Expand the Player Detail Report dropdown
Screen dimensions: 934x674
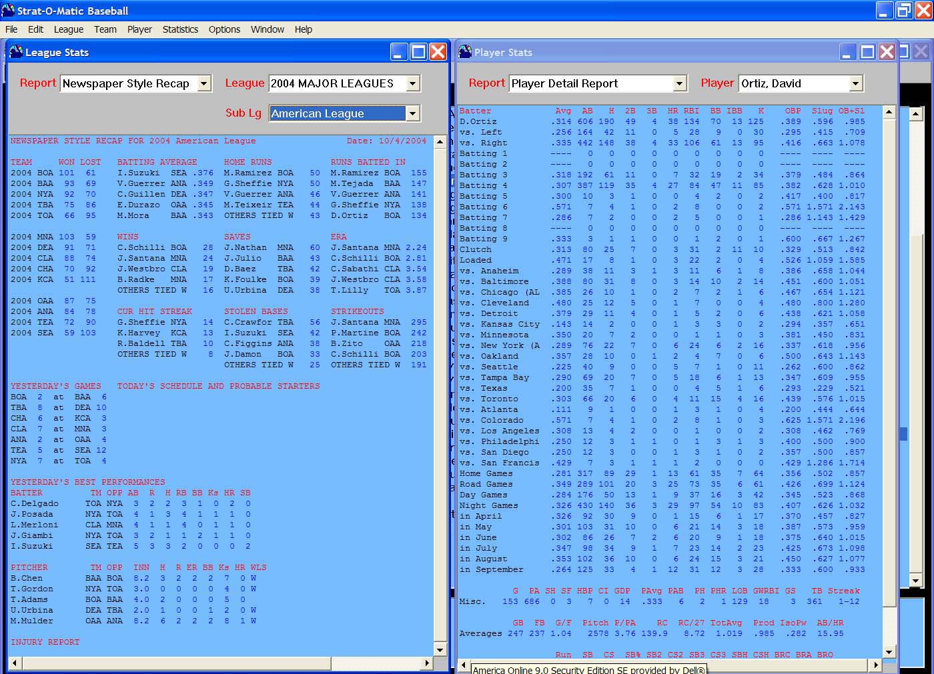(679, 83)
